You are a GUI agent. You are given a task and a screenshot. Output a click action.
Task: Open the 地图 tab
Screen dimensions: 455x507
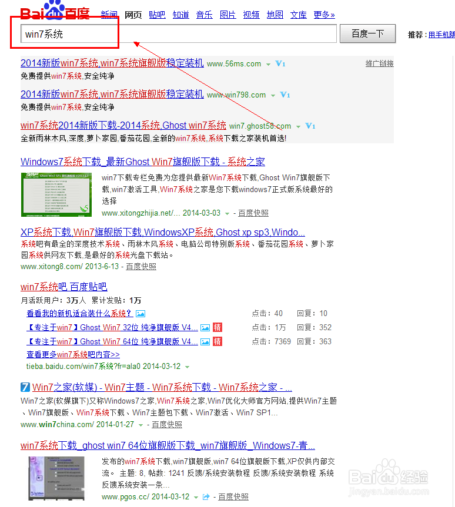[275, 15]
